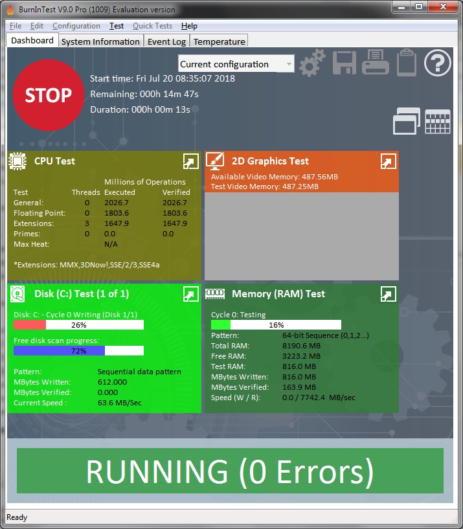Click the CPU Test heading
The width and height of the screenshot is (463, 529).
click(x=54, y=161)
